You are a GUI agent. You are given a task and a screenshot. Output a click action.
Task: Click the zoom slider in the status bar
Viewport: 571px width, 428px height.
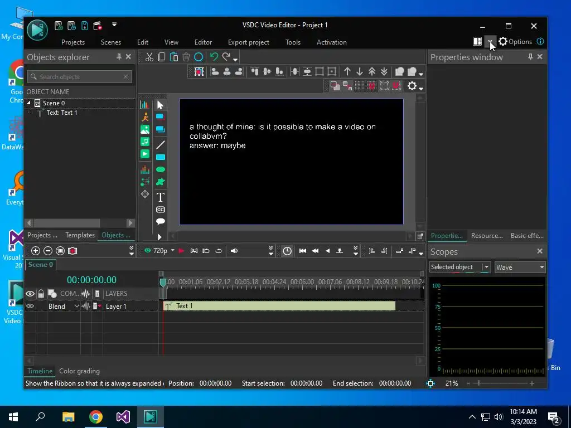point(500,383)
